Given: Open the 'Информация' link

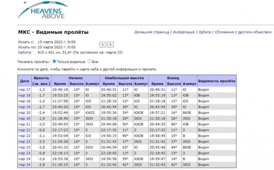Looking at the screenshot, I should pos(184,32).
